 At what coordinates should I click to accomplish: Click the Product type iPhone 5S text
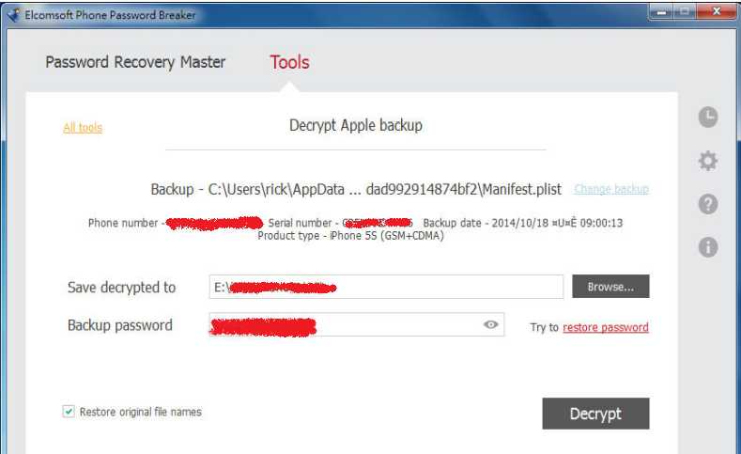point(350,236)
